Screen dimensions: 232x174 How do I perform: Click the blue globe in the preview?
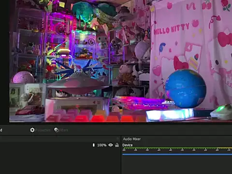click(186, 88)
